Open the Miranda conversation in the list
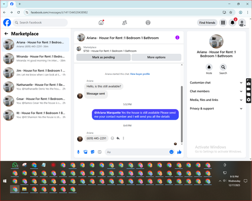 coord(35,58)
